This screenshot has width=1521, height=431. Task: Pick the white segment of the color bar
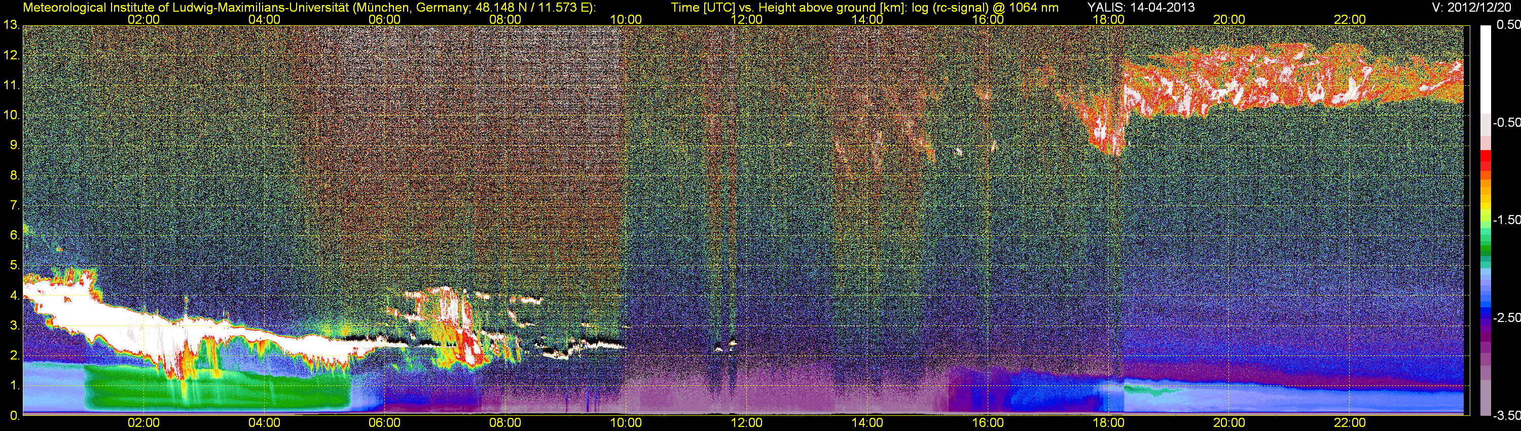(x=1486, y=68)
